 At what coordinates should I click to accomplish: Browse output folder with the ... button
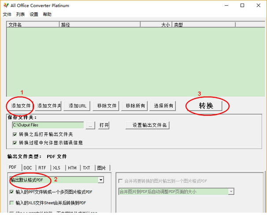click(90, 125)
